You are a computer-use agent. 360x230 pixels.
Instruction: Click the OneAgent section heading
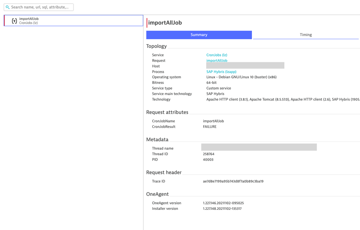(157, 194)
